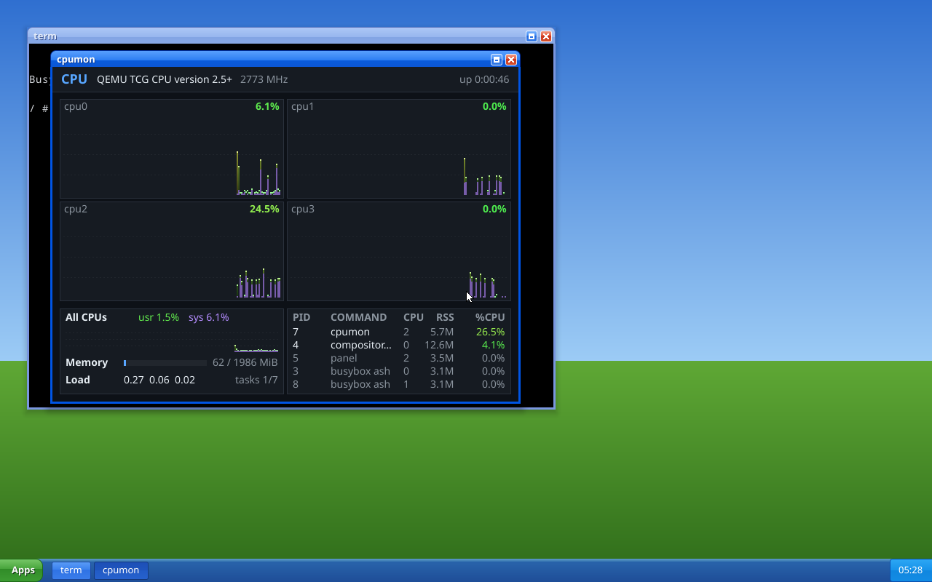Open the Apps menu button
Viewport: 932px width, 582px height.
21,570
